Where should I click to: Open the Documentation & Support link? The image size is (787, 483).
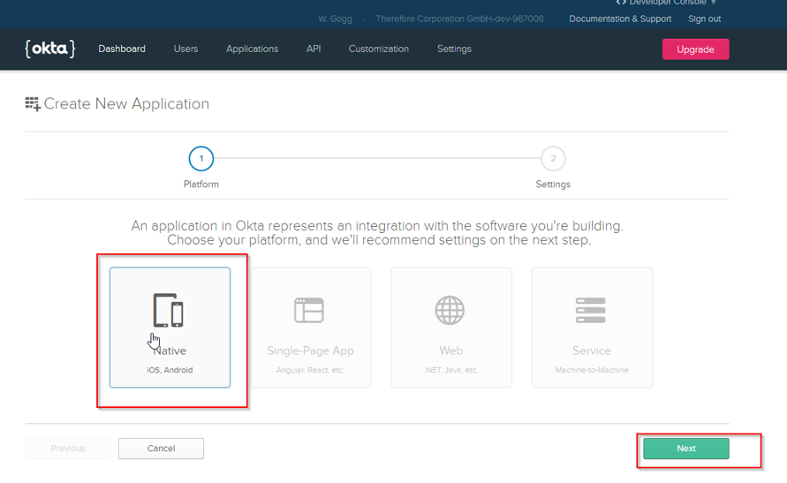pyautogui.click(x=620, y=19)
